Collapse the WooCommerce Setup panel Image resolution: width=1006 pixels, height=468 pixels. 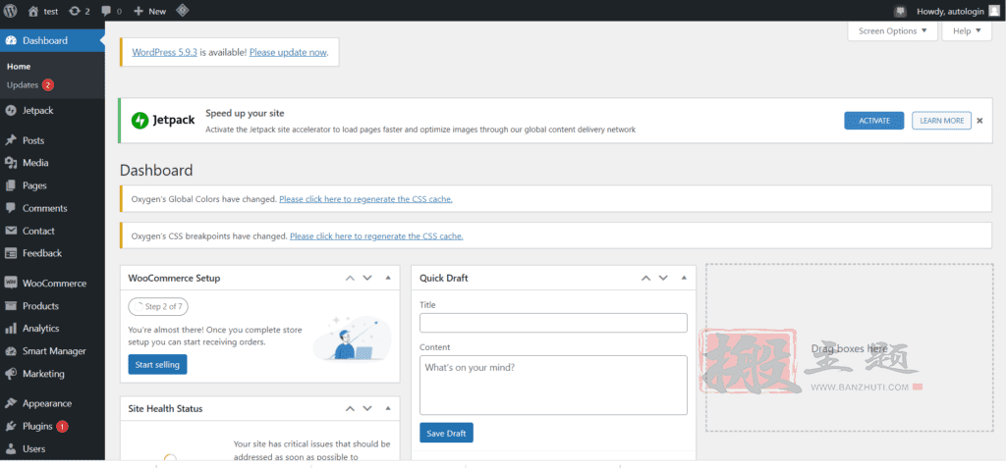387,279
